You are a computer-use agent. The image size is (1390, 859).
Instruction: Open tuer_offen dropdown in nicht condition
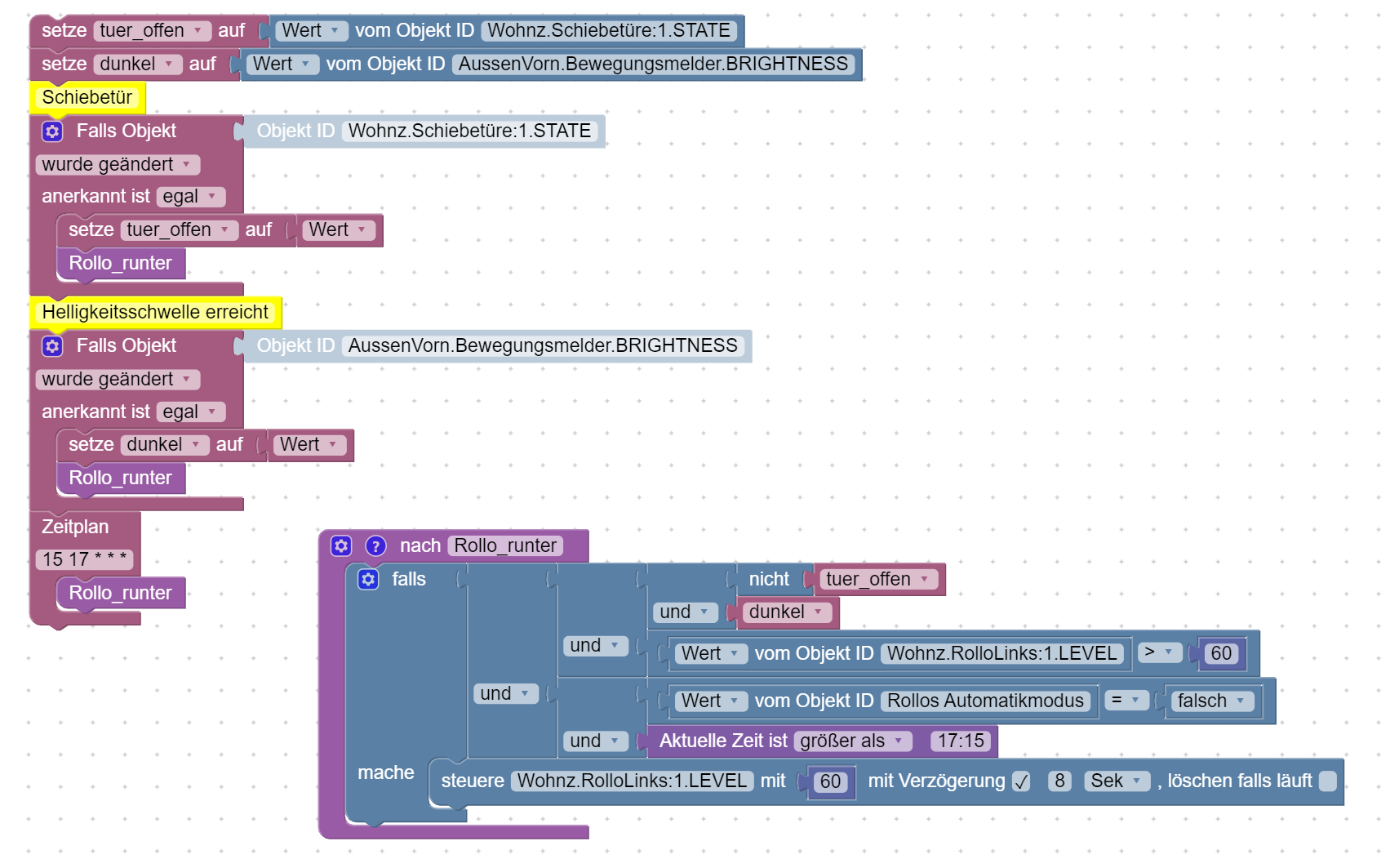pyautogui.click(x=878, y=580)
